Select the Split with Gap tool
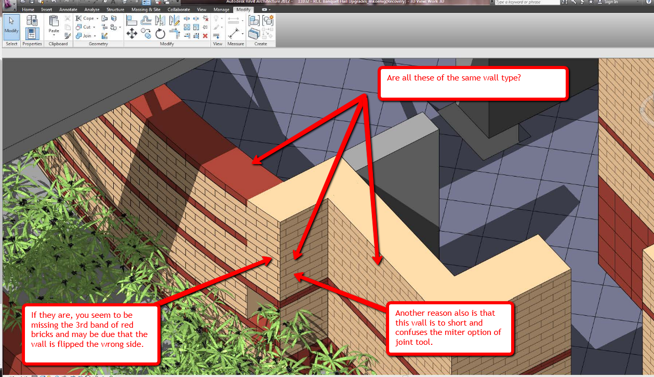Screen dimensions: 654x377 [196, 19]
